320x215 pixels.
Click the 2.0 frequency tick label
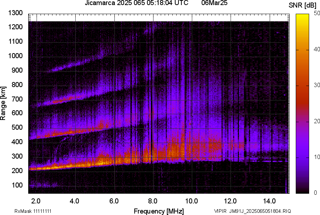click(x=36, y=201)
